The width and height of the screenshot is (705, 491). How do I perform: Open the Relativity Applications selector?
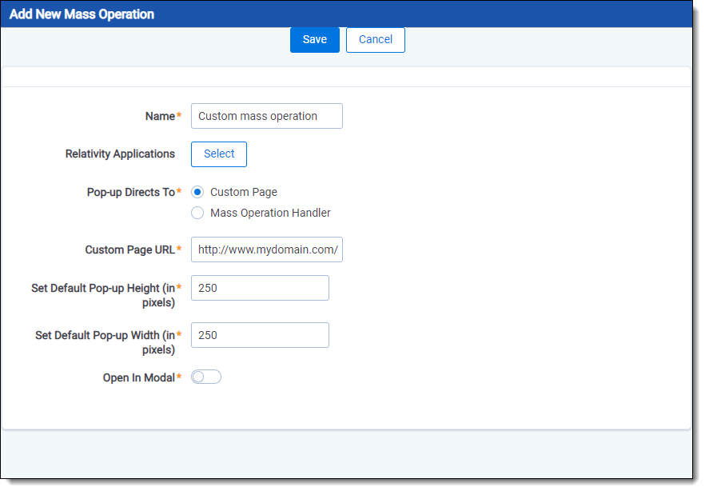pyautogui.click(x=218, y=154)
